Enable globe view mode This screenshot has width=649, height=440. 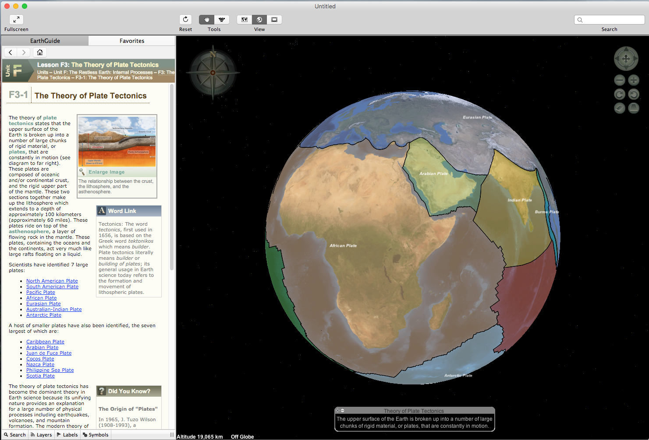coord(259,20)
